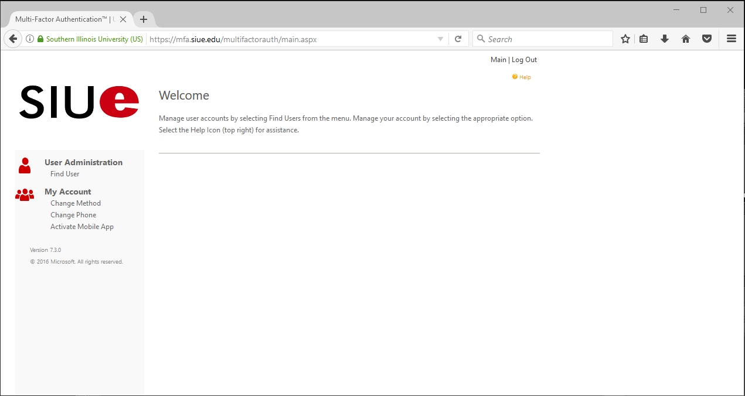The width and height of the screenshot is (745, 396).
Task: Open the Find User link
Action: point(64,174)
